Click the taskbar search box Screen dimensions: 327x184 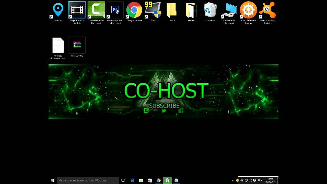point(88,180)
